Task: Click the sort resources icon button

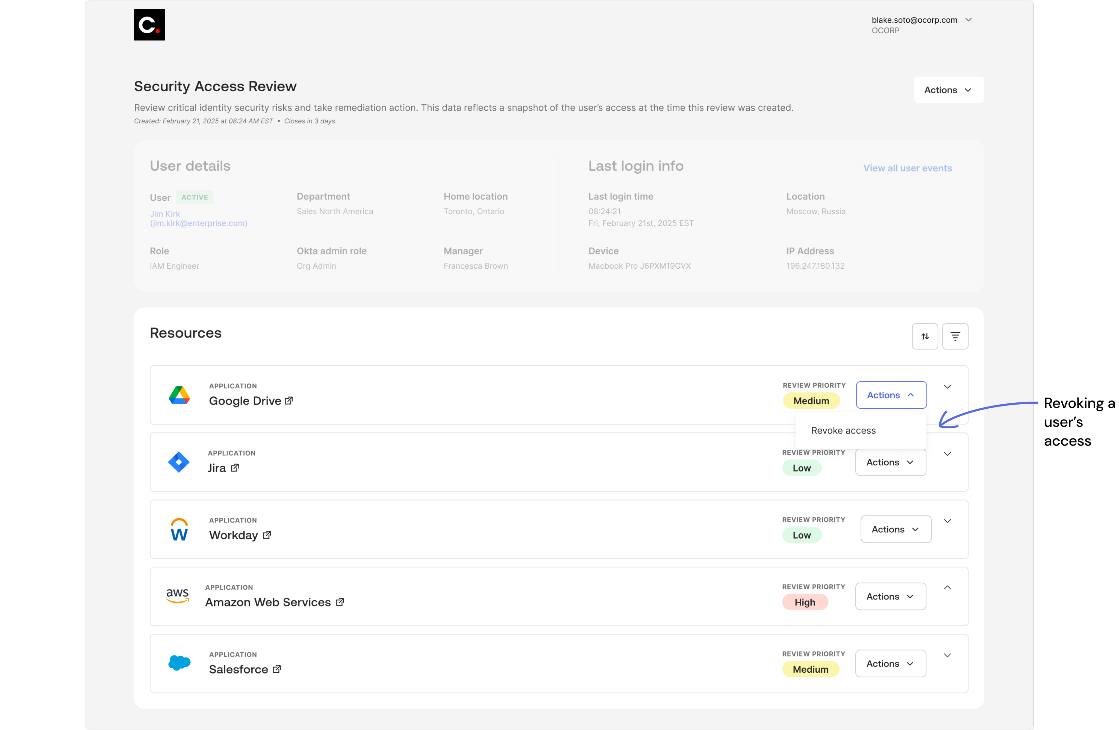Action: tap(924, 336)
